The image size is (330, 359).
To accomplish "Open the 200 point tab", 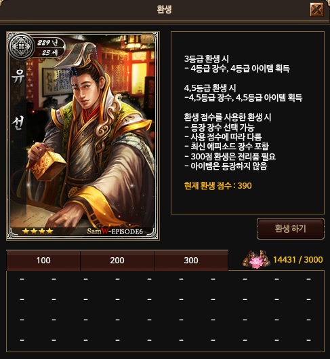I will 117,261.
